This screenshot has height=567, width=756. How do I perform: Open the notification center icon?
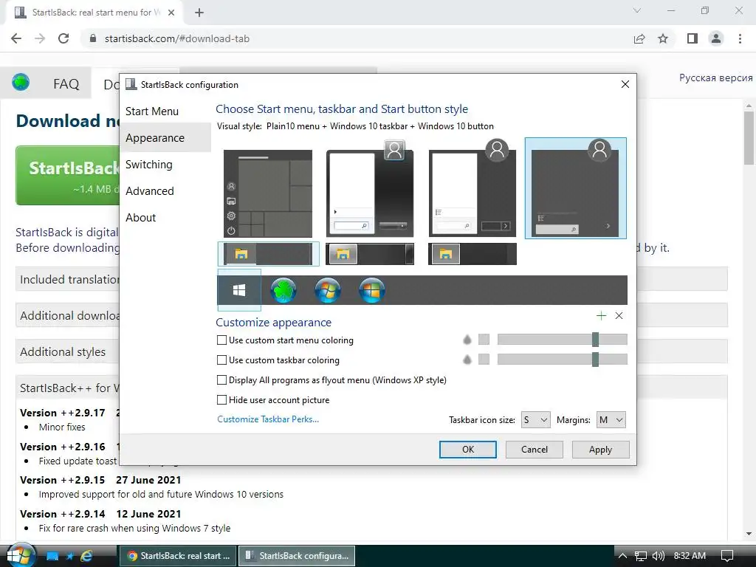[726, 556]
